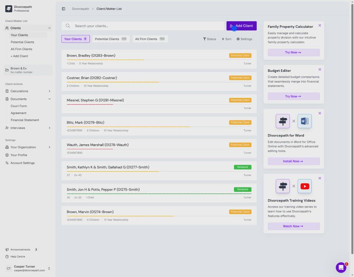
Task: Switch to the All Firm Clients tab
Action: (150, 39)
